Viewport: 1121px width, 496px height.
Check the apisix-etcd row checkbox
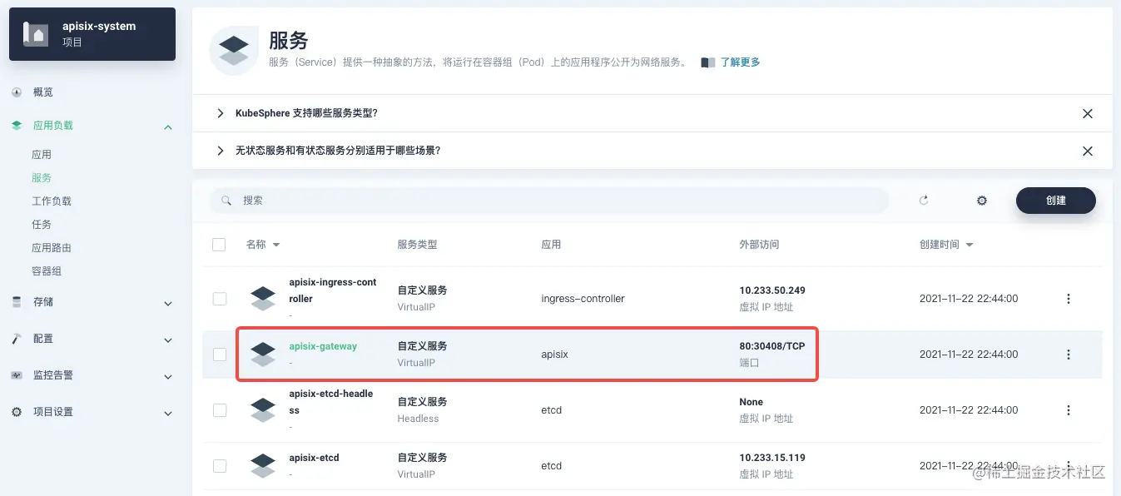[220, 466]
